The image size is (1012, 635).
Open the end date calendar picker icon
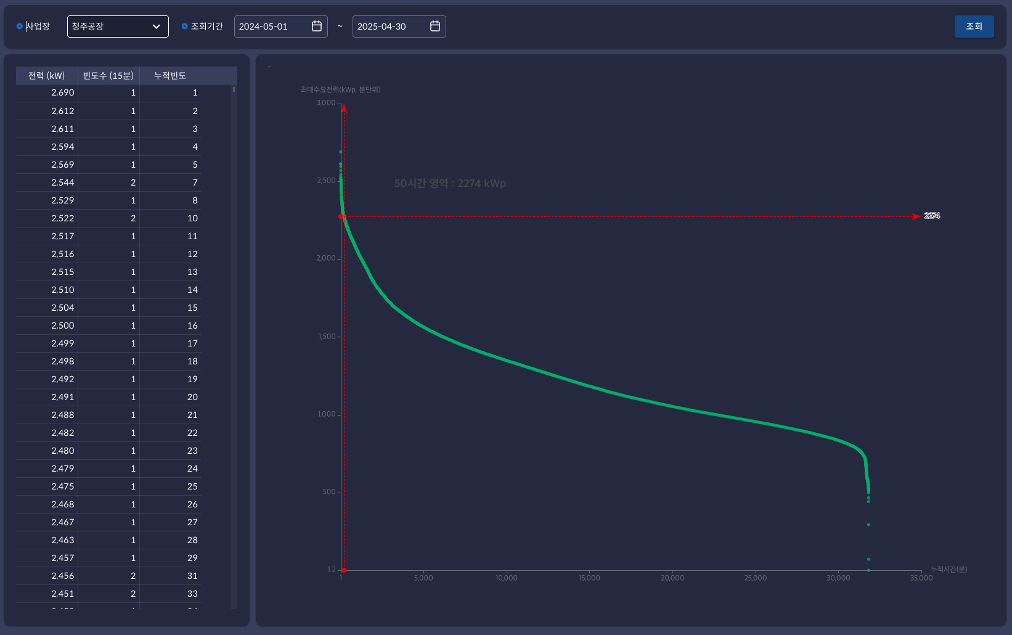pyautogui.click(x=435, y=26)
